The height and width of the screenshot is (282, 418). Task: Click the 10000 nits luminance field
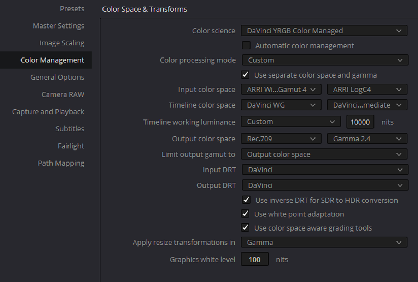pos(360,122)
